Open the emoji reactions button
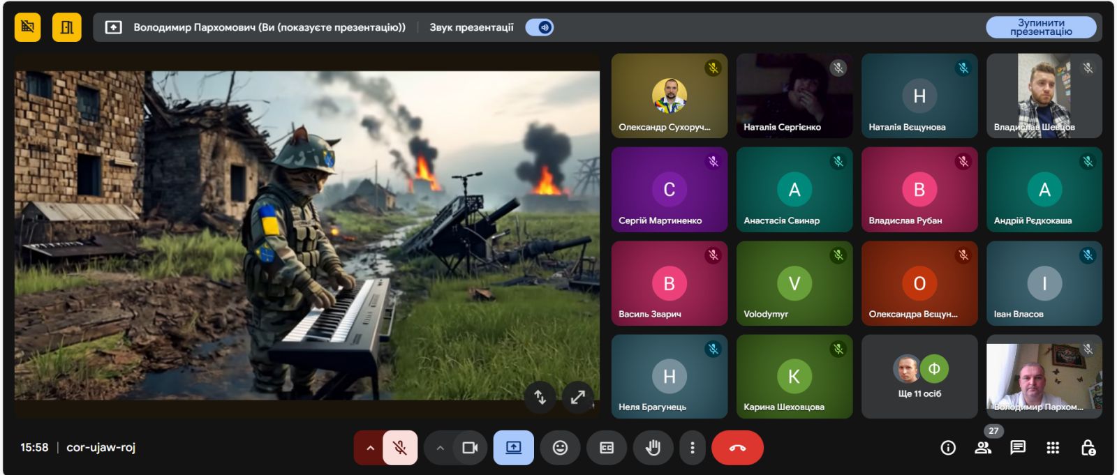Image resolution: width=1117 pixels, height=475 pixels. (560, 448)
